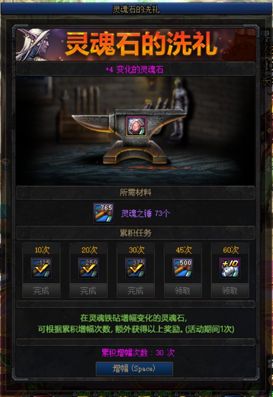Click the 灵魂之锤 73个 material label
Viewport: 273px width, 397px height.
(x=145, y=213)
